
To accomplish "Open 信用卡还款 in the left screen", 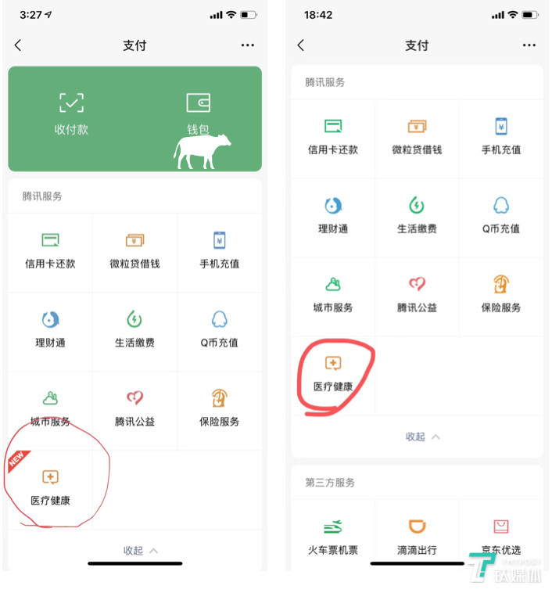I will click(50, 250).
